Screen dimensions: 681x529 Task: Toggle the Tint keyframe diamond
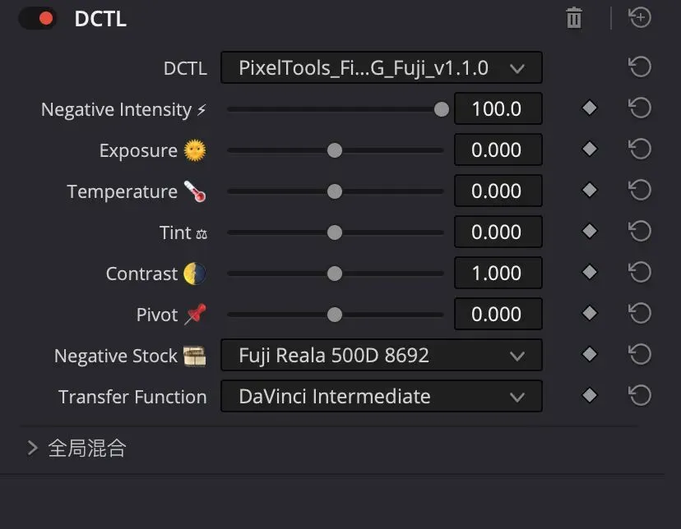click(x=590, y=231)
